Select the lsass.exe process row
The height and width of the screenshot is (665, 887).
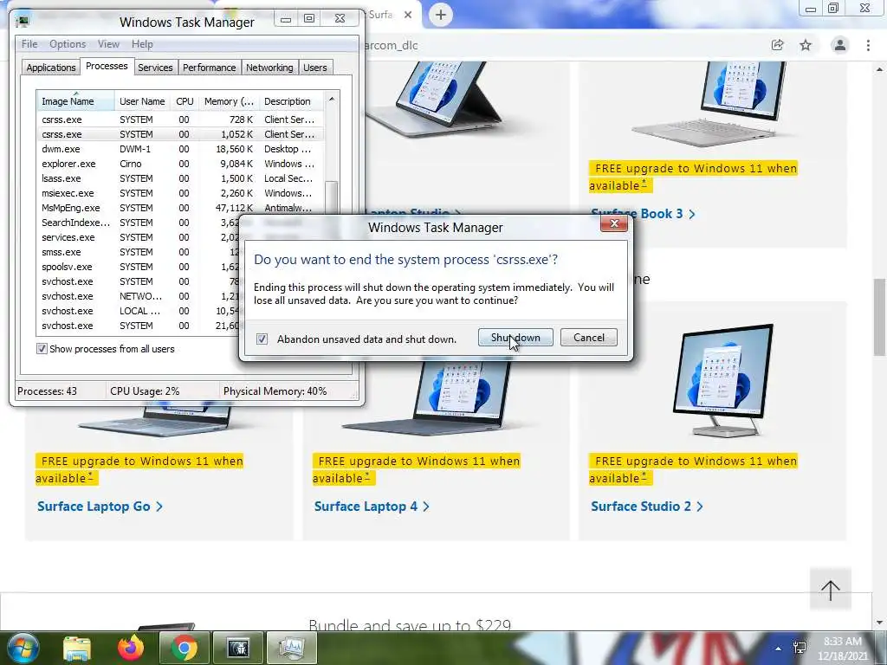coord(180,178)
